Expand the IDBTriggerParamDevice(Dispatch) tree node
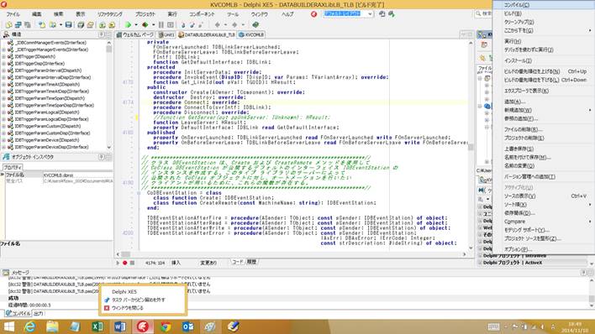The height and width of the screenshot is (334, 595). tap(4, 140)
